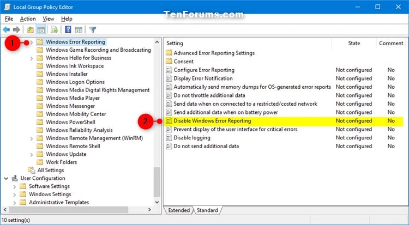Expand the Windows Update tree node
Viewport: 409px width, 225px height.
point(32,154)
